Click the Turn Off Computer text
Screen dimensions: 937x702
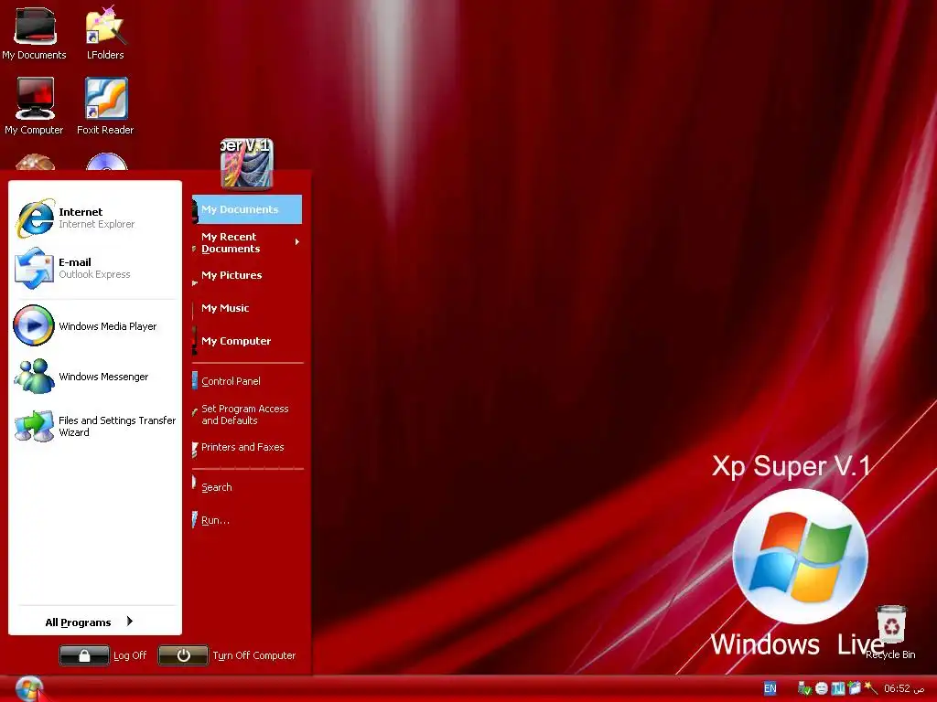point(254,655)
